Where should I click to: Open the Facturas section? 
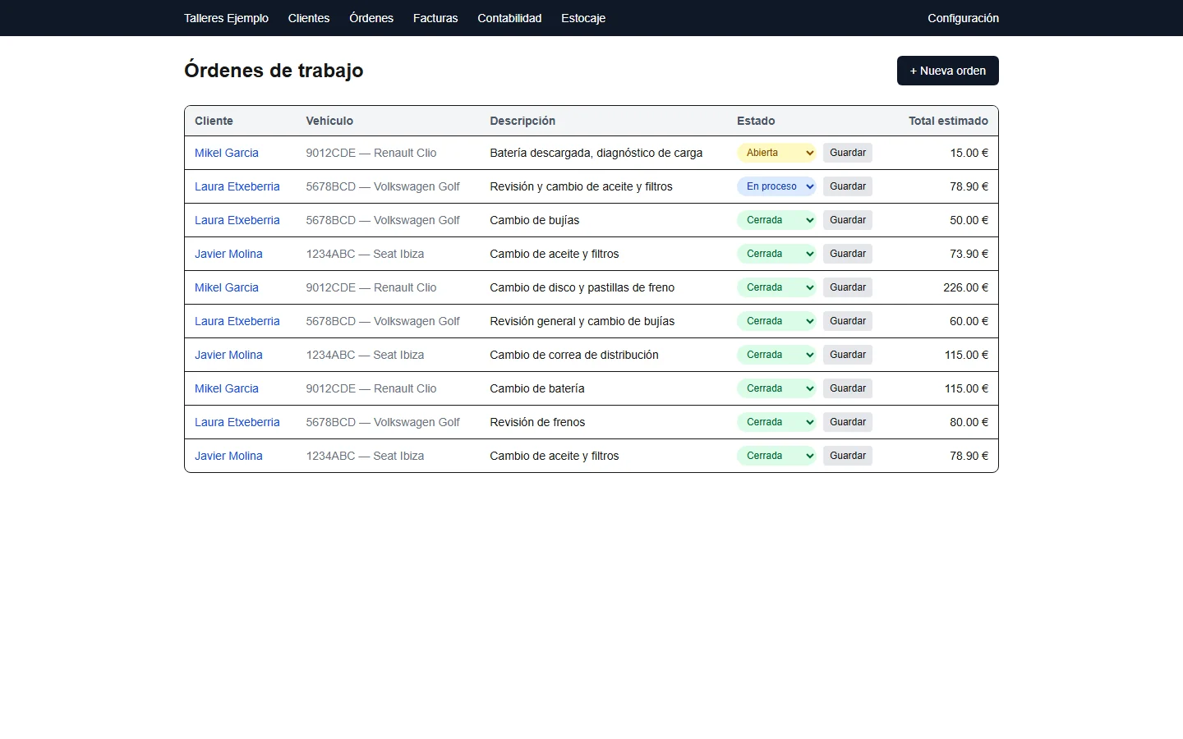point(435,18)
